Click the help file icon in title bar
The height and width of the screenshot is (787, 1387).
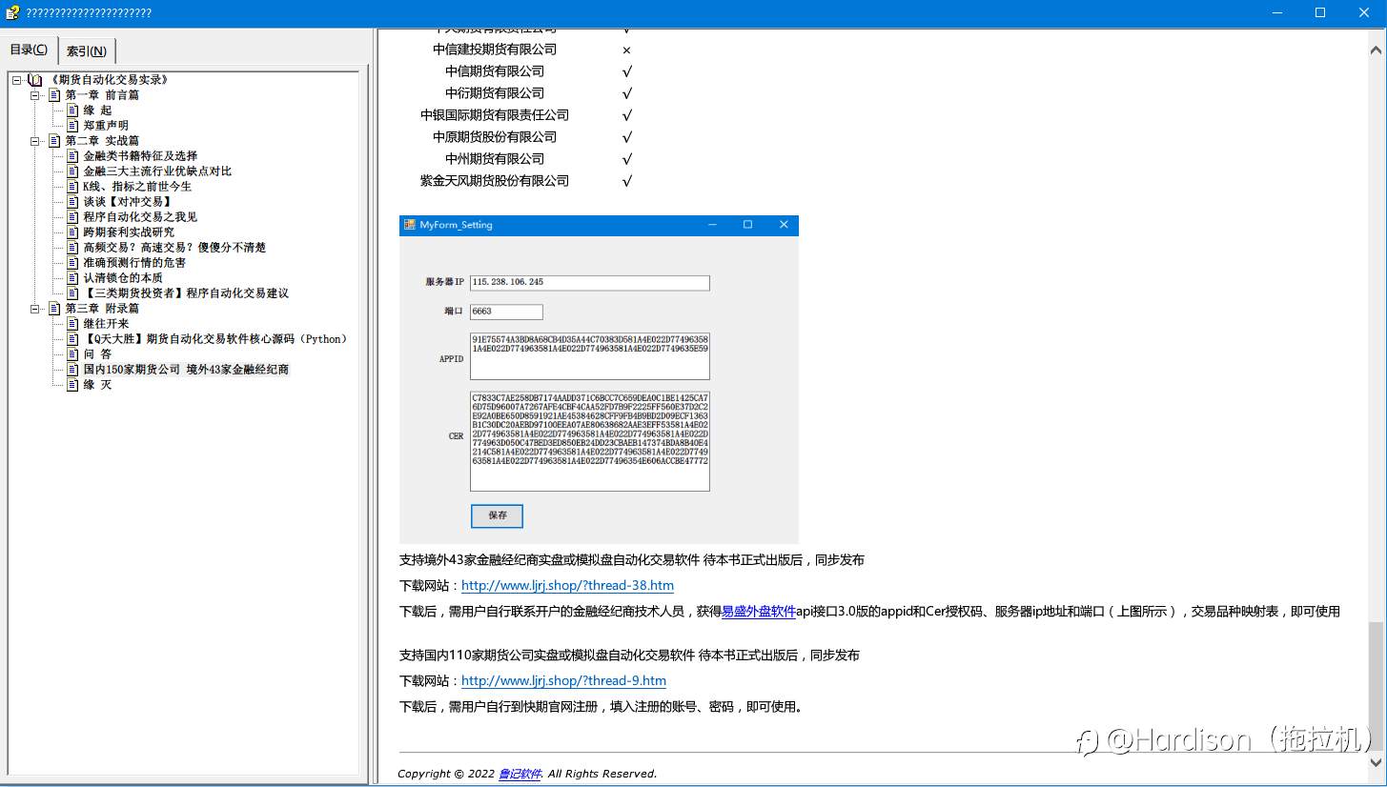[x=12, y=12]
